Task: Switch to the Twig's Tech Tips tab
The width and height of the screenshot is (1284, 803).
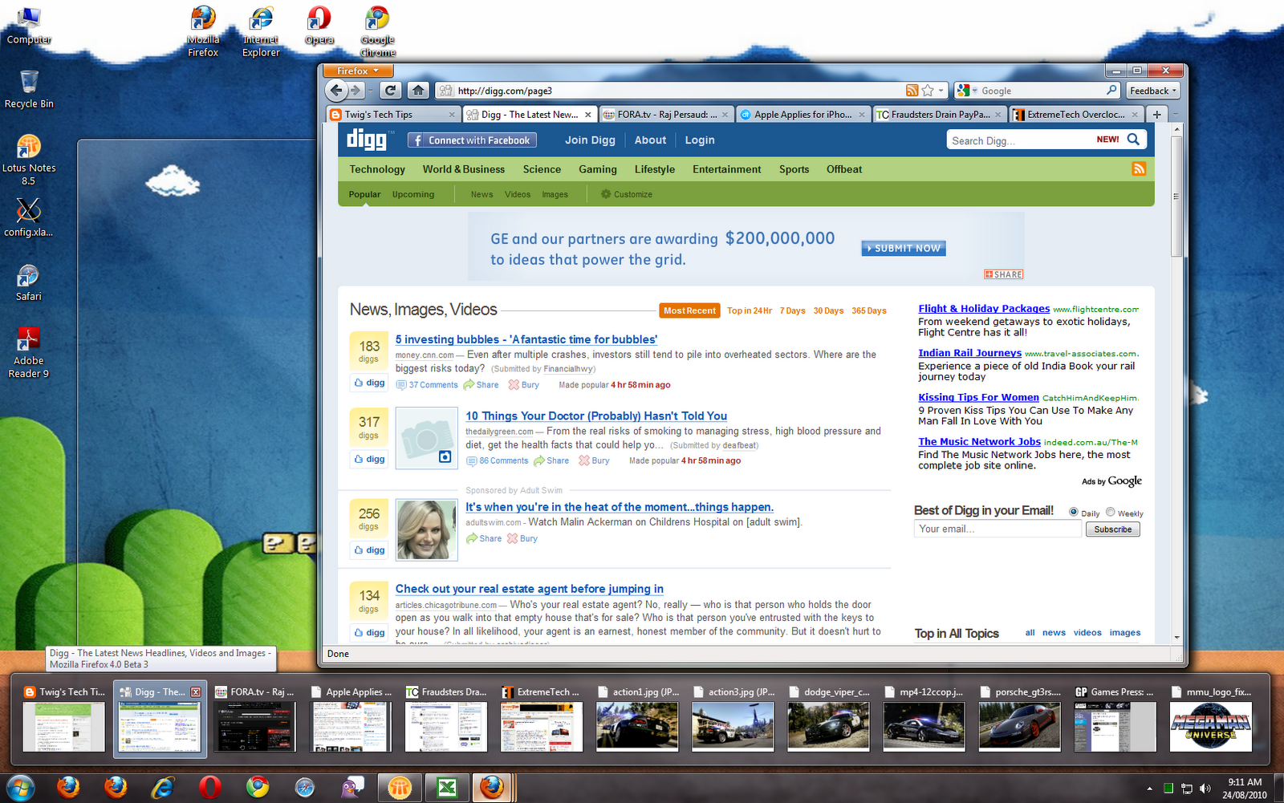Action: pyautogui.click(x=394, y=115)
